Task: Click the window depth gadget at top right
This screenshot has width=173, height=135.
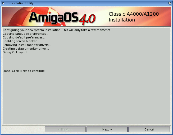Action: coord(170,3)
